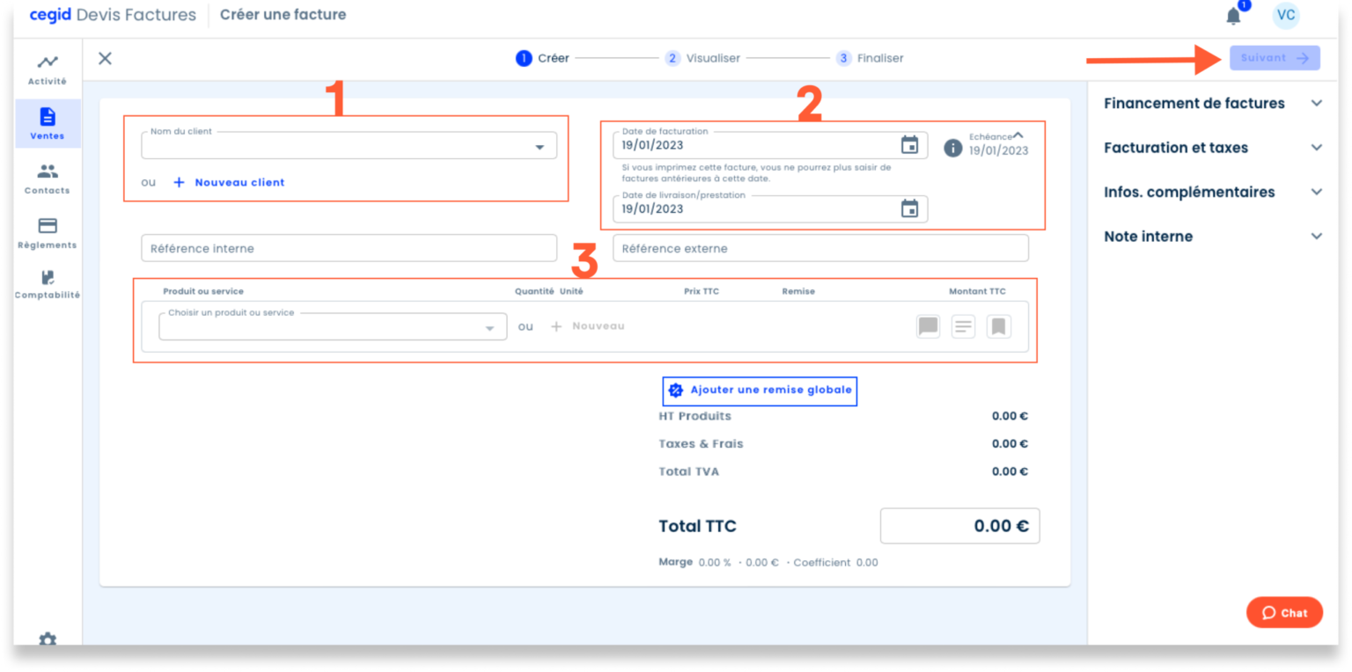Click the VC user avatar
Viewport: 1352px width, 672px height.
(x=1285, y=15)
